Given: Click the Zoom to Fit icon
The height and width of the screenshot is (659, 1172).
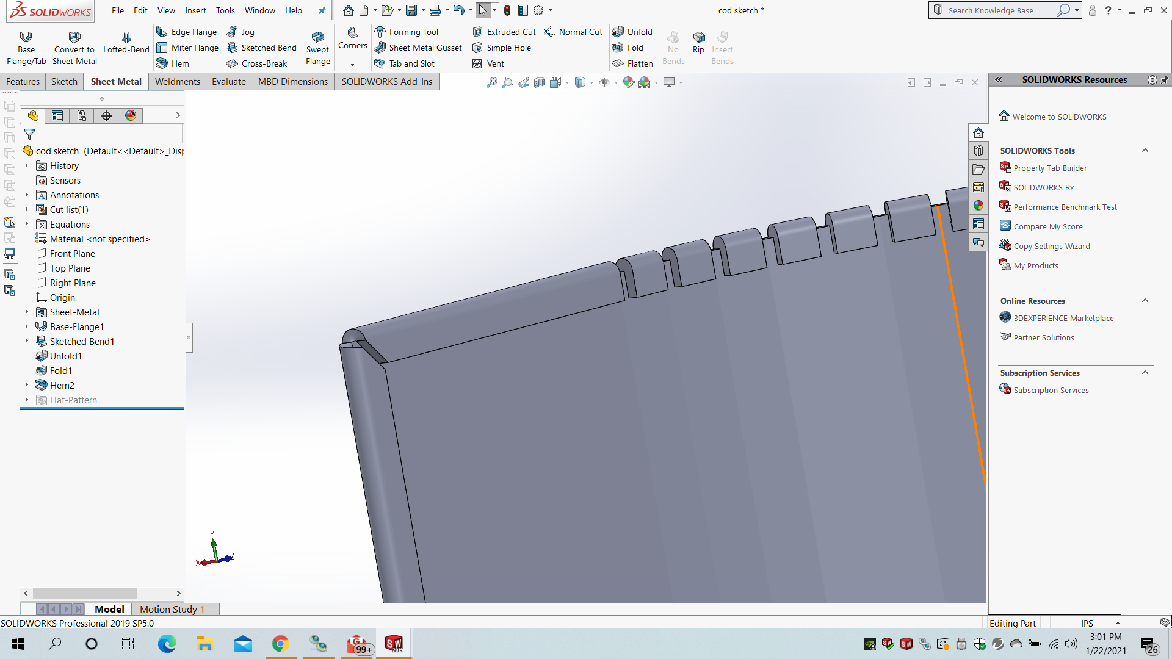Looking at the screenshot, I should pyautogui.click(x=491, y=82).
